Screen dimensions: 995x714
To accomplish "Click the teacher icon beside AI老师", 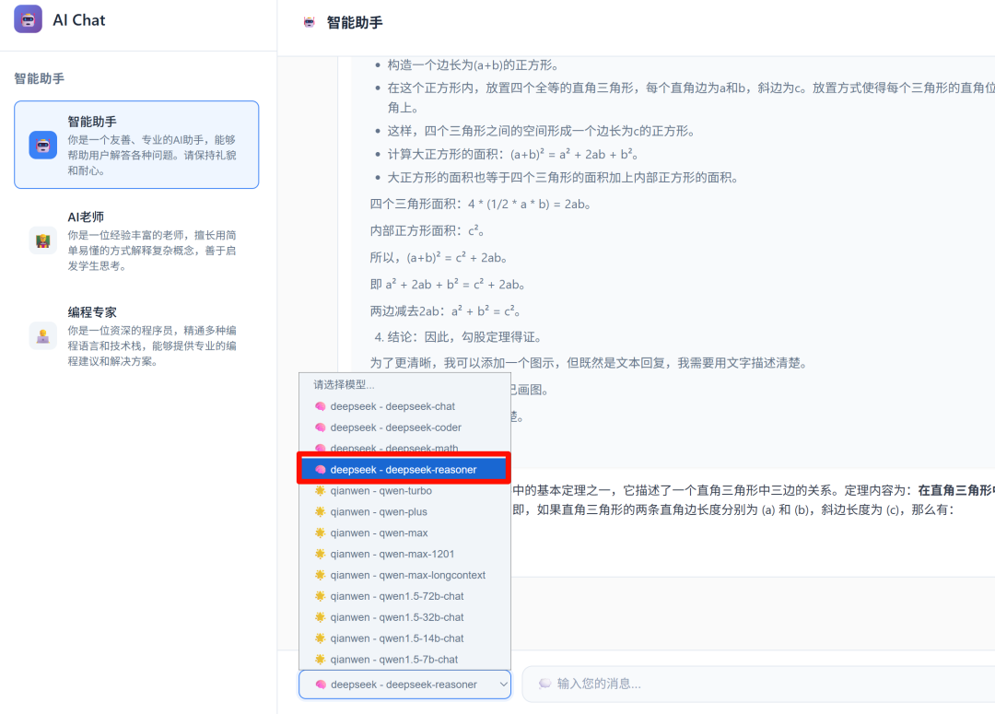I will [42, 240].
